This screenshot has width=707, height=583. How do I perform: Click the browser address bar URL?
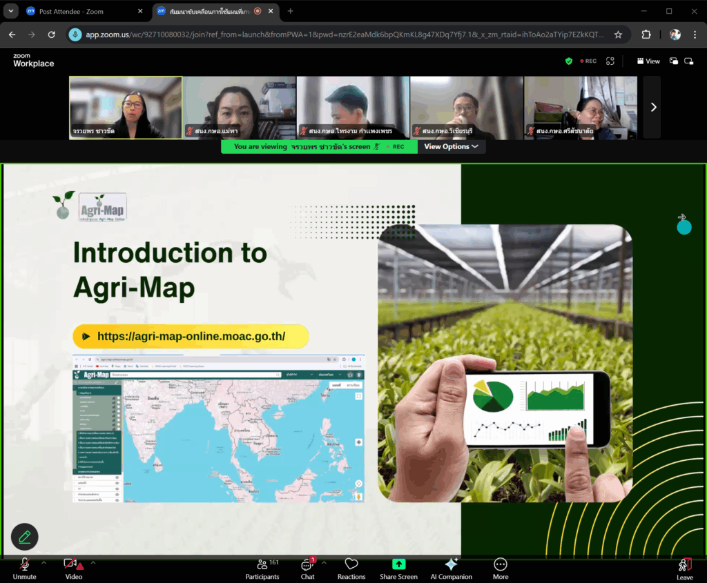click(345, 34)
